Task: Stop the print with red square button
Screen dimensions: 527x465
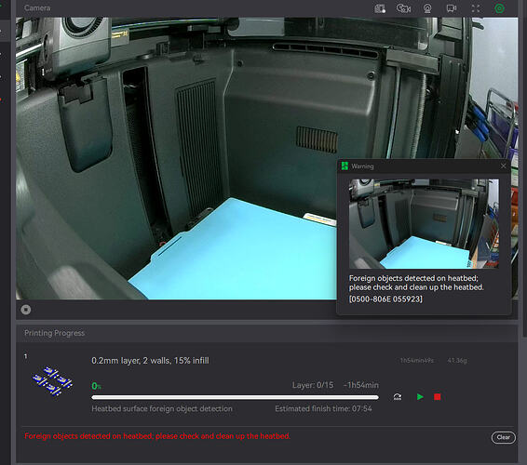Action: 438,397
